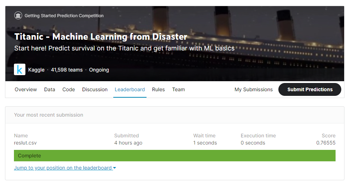Click the Execution time column label

(258, 136)
